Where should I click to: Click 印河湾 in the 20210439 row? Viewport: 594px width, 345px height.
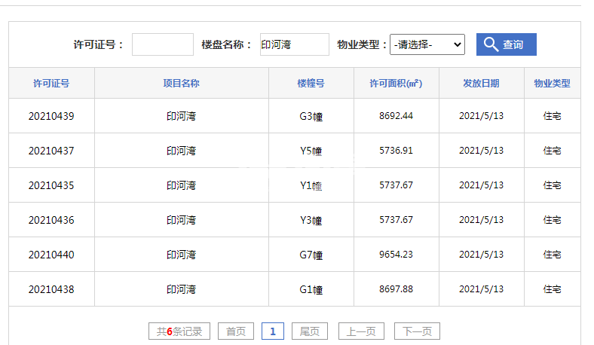click(182, 116)
